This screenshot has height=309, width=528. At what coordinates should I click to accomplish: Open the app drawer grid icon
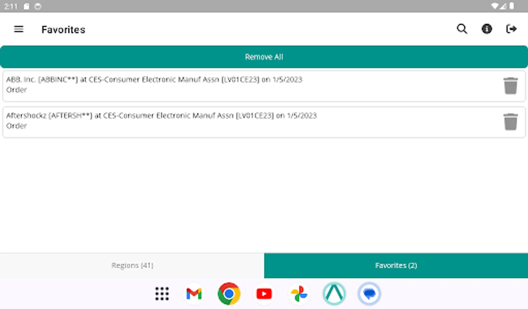162,294
